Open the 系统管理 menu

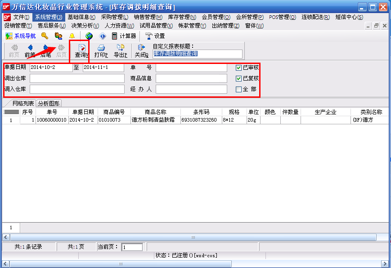coord(49,17)
